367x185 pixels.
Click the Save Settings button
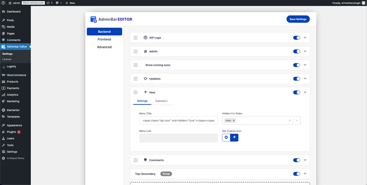click(298, 19)
